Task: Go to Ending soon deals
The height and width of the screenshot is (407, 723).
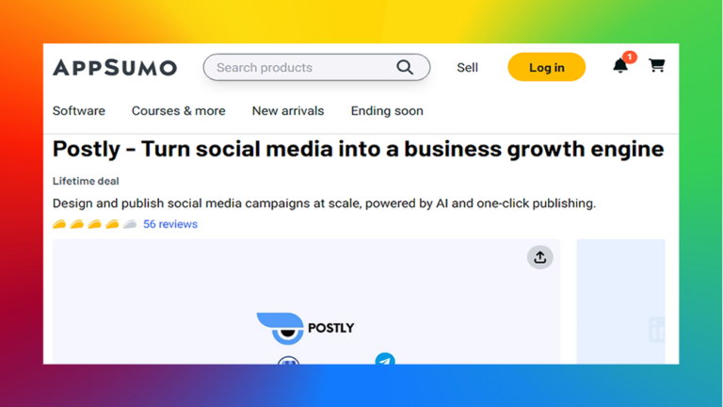Action: [x=387, y=111]
